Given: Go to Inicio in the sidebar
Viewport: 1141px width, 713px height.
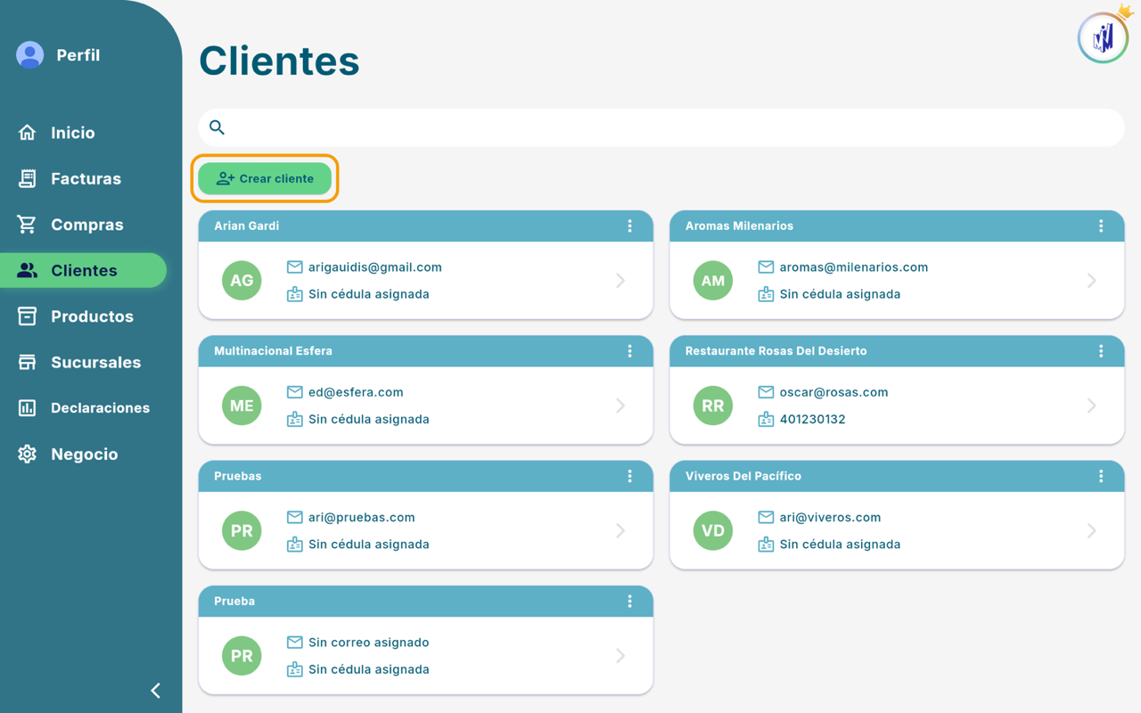Looking at the screenshot, I should 73,133.
